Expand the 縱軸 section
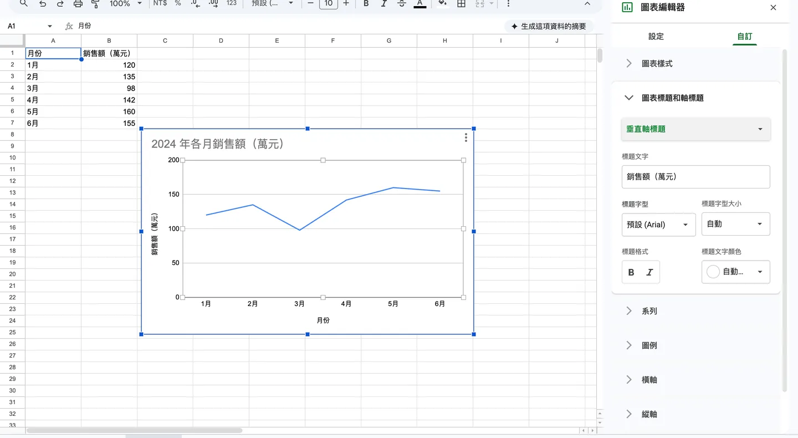 696,414
